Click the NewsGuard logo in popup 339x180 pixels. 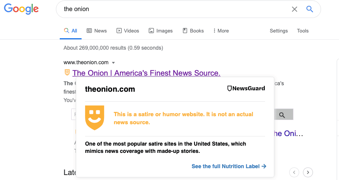[246, 89]
